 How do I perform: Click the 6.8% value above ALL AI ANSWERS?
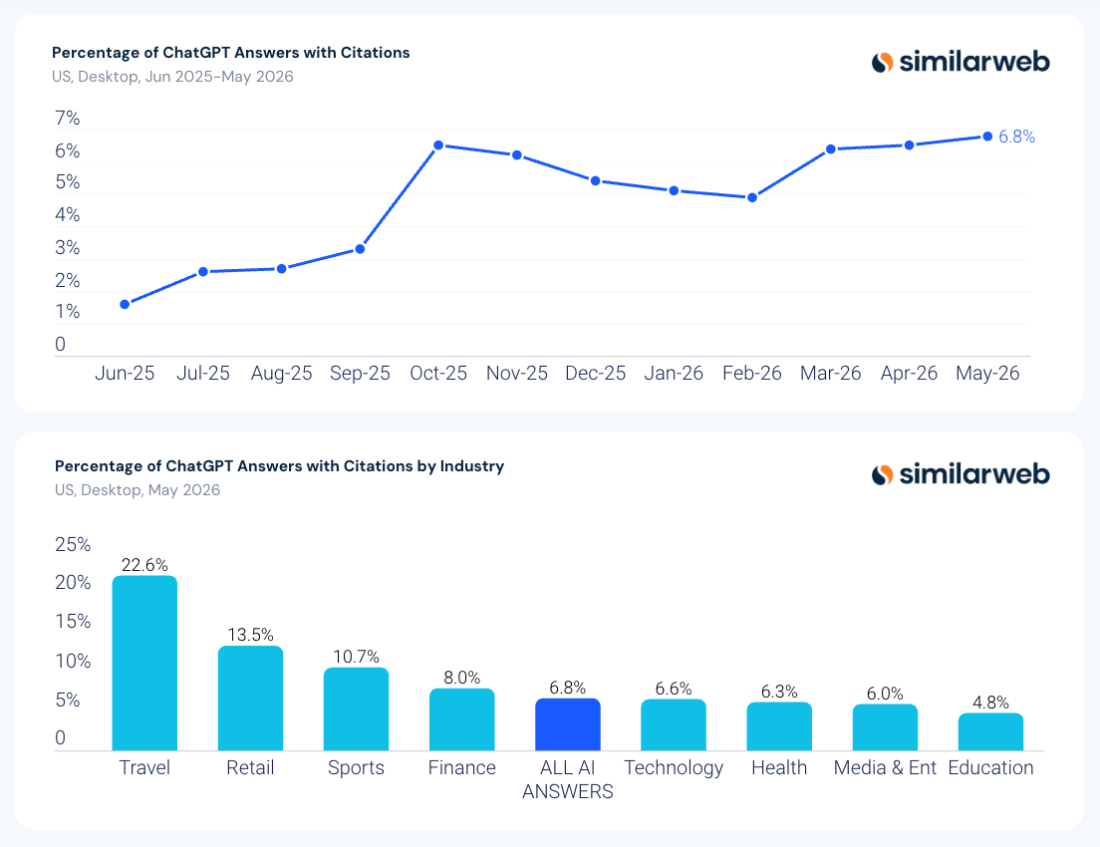[x=568, y=688]
